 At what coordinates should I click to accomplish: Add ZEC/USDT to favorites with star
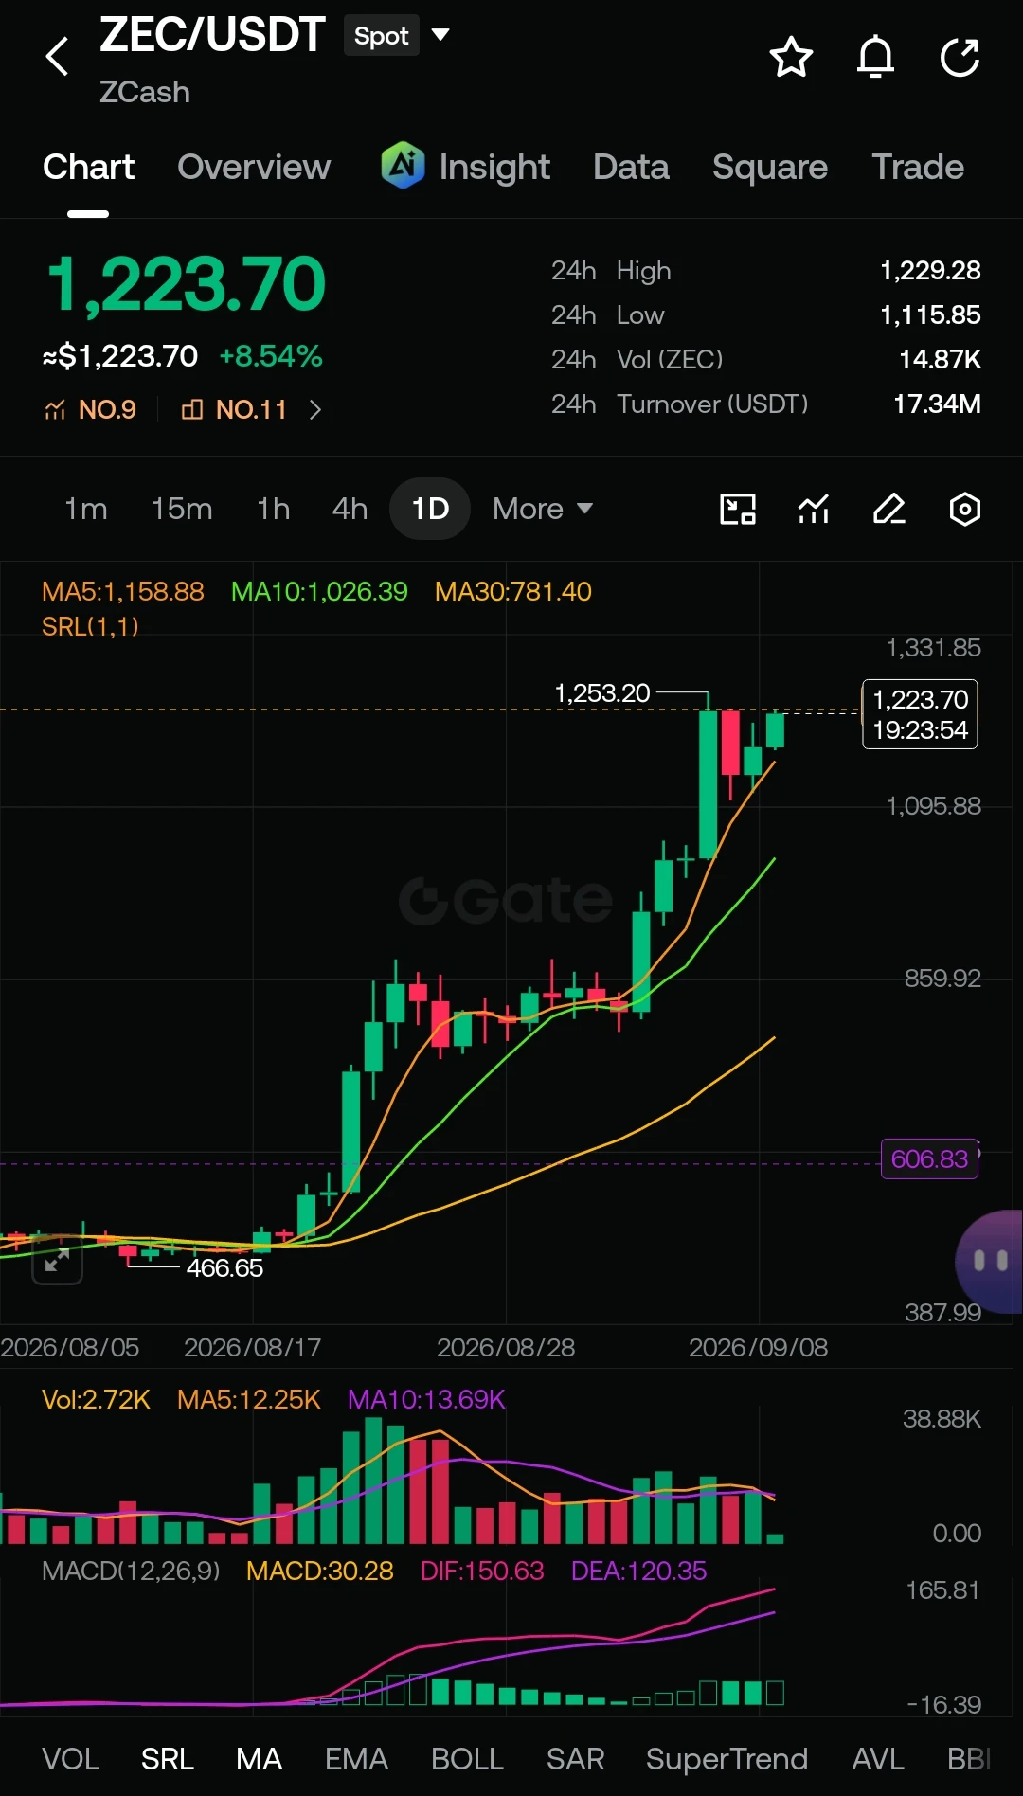[791, 58]
